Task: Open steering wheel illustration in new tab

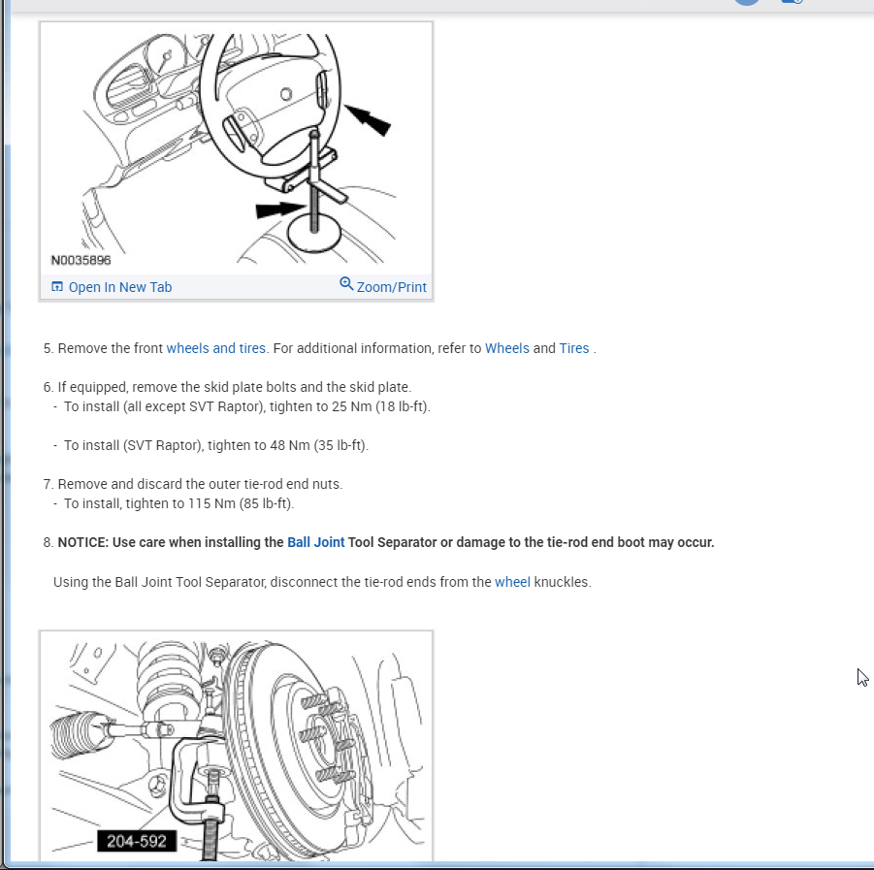Action: (112, 287)
